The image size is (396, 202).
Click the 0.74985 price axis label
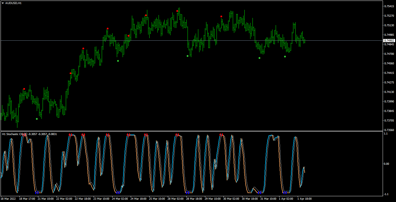tap(389, 35)
